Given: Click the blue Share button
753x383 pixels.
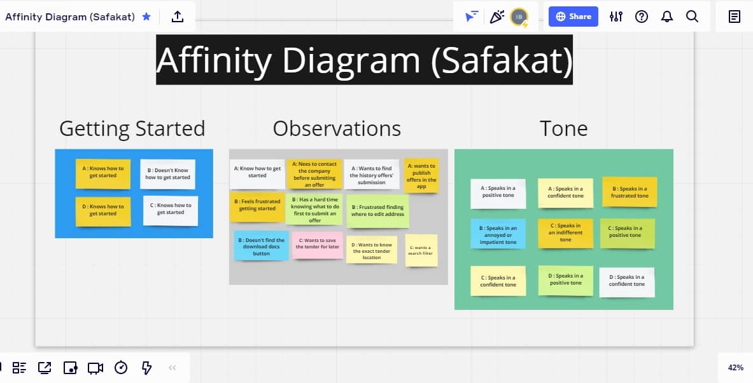Looking at the screenshot, I should coord(574,17).
